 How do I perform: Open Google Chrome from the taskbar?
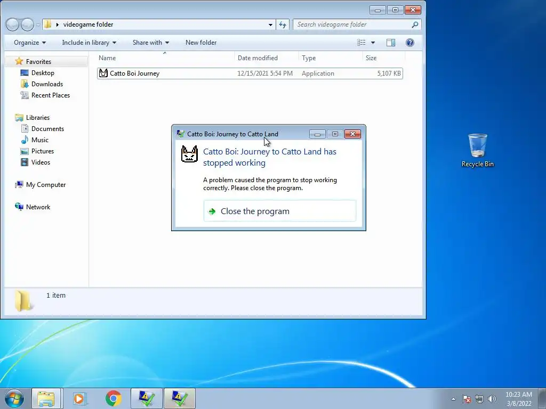point(114,398)
